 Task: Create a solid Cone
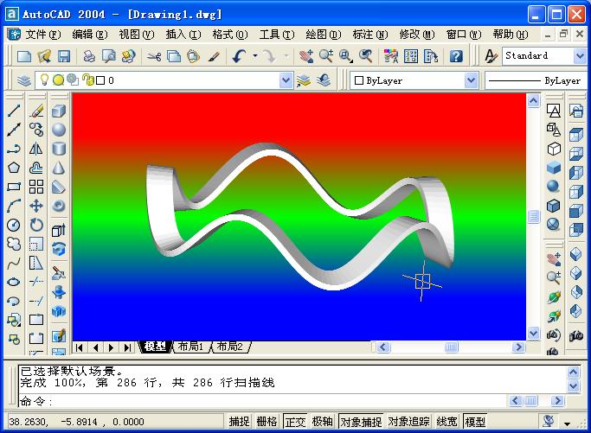pyautogui.click(x=59, y=167)
